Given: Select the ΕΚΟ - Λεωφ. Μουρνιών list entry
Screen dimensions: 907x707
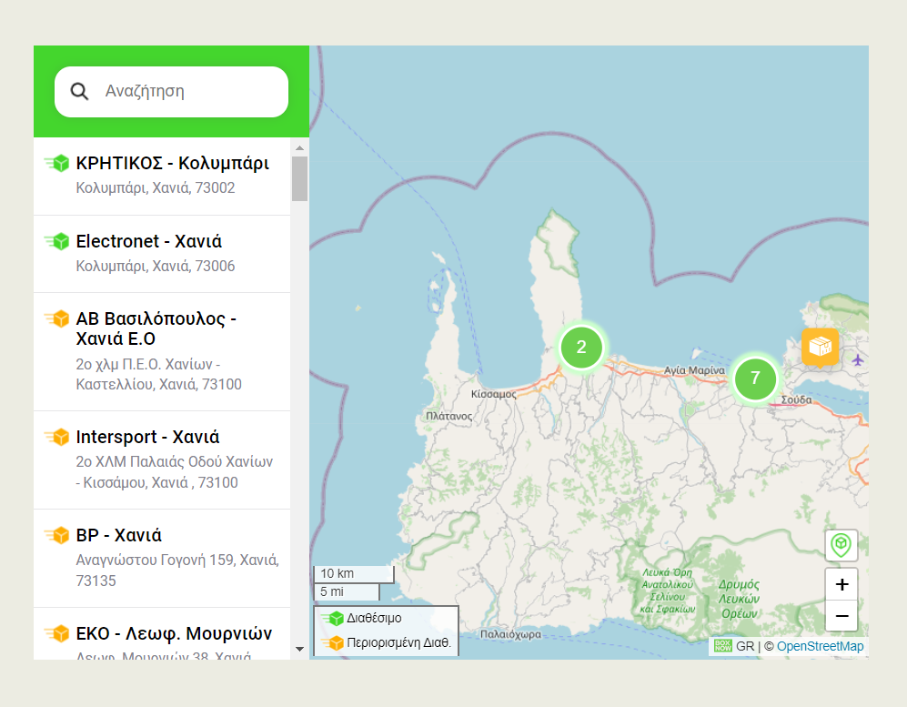Looking at the screenshot, I should 173,634.
